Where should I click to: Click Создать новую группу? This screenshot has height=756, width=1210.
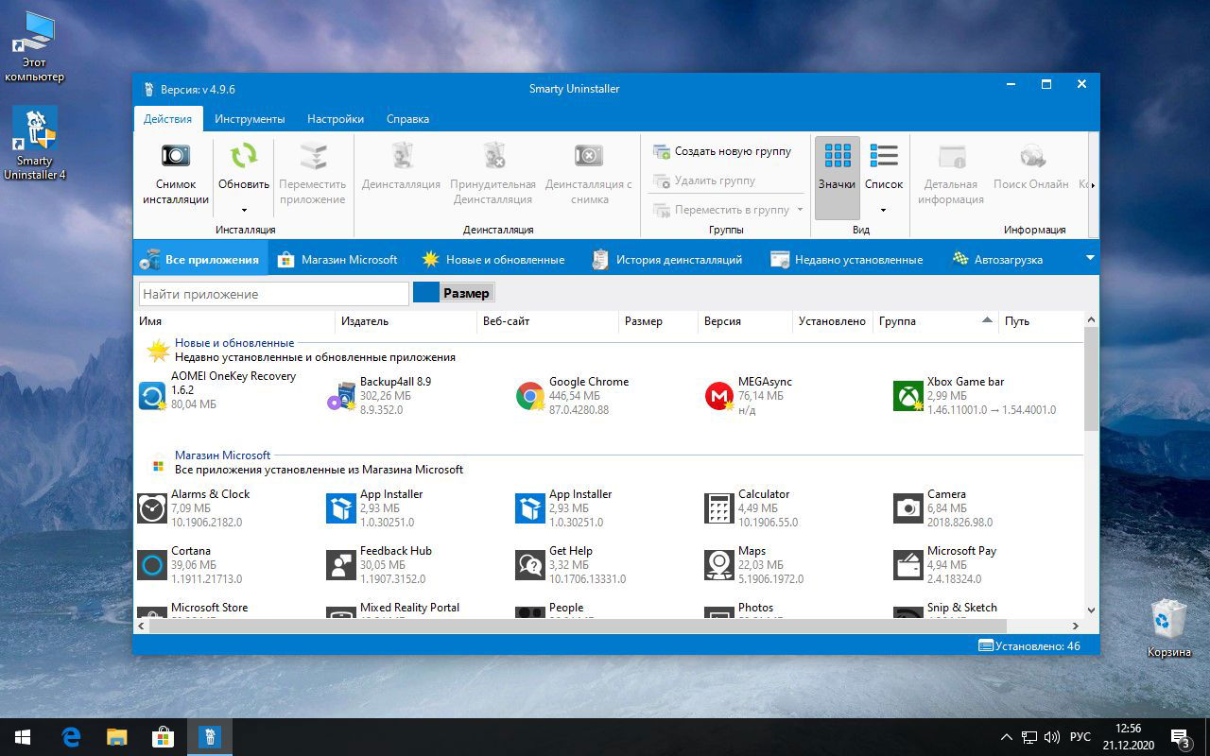[722, 151]
